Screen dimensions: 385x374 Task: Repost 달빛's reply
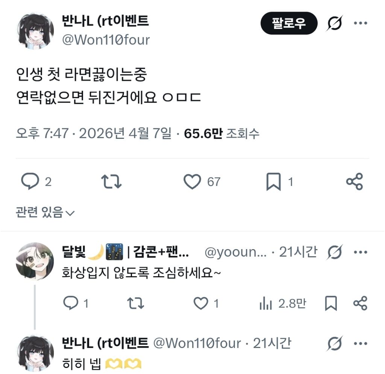[135, 303]
